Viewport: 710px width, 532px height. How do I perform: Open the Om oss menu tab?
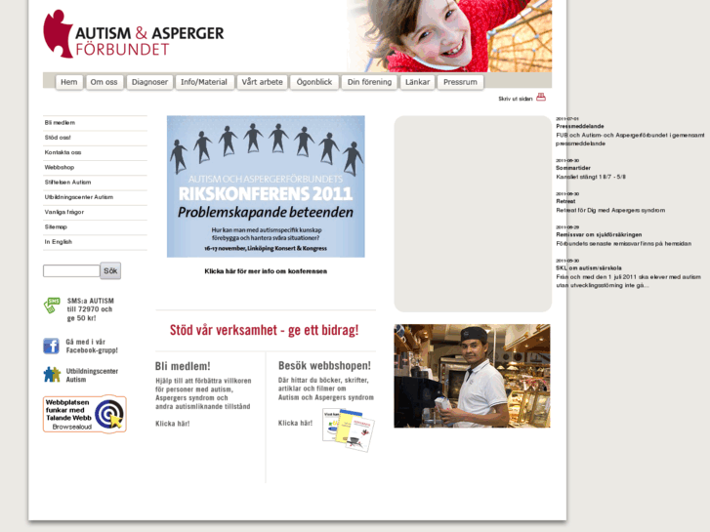coord(104,82)
